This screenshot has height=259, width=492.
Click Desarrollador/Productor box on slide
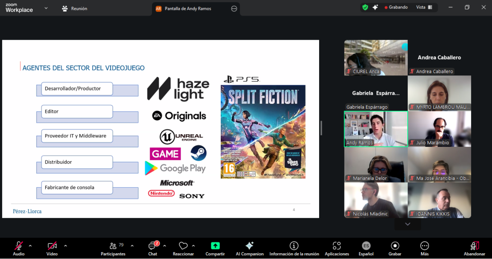[x=77, y=89]
